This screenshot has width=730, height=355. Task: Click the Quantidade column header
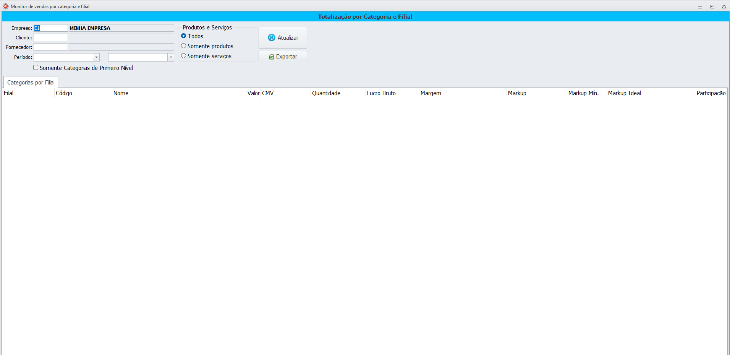(x=326, y=93)
